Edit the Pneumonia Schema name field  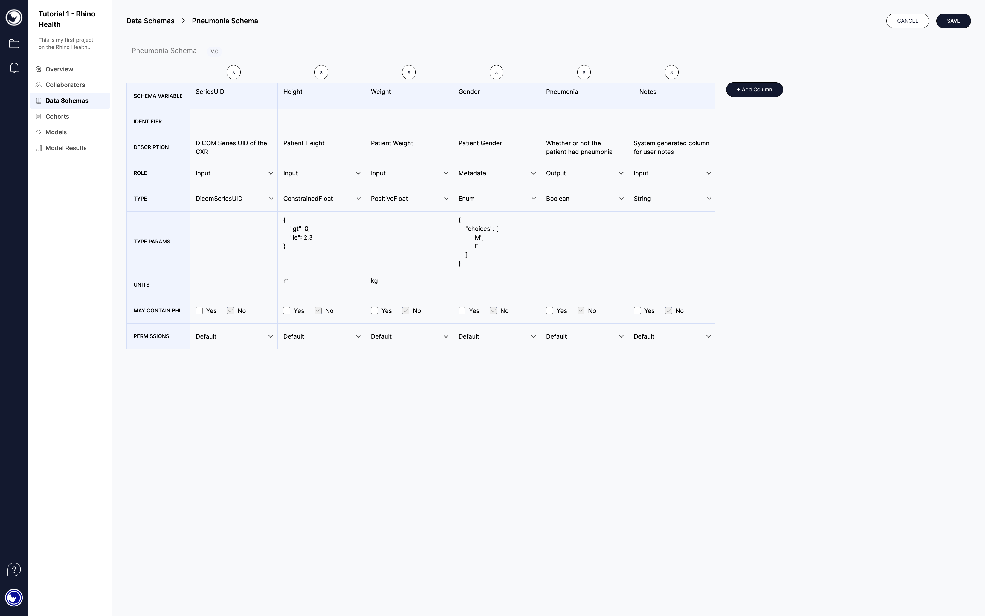(x=164, y=51)
